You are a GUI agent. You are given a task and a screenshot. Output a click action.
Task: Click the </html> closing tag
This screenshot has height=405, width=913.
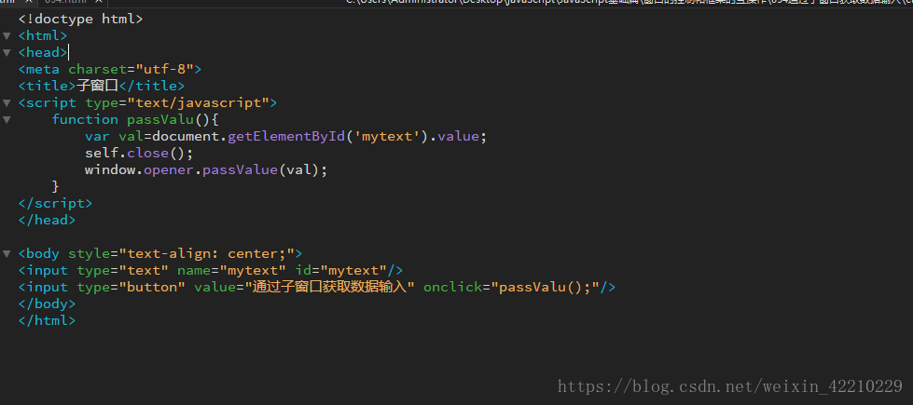point(47,321)
